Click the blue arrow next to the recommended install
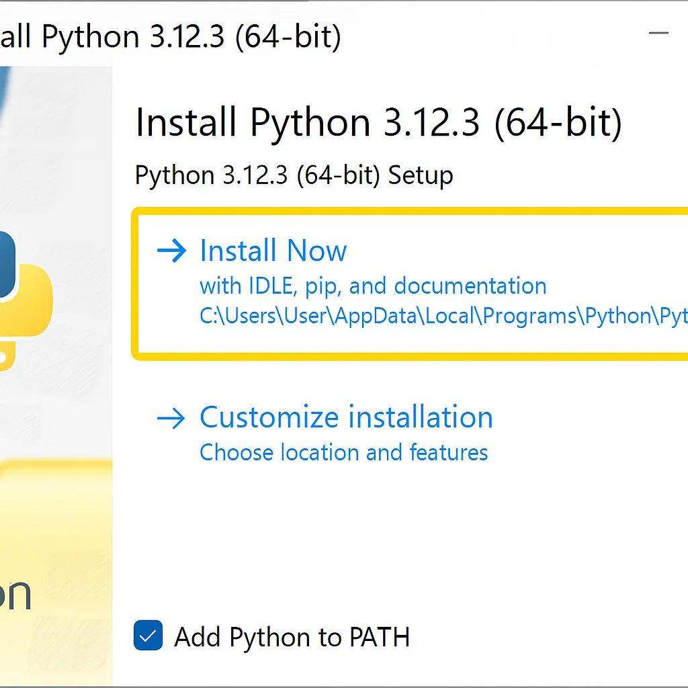 (x=171, y=251)
